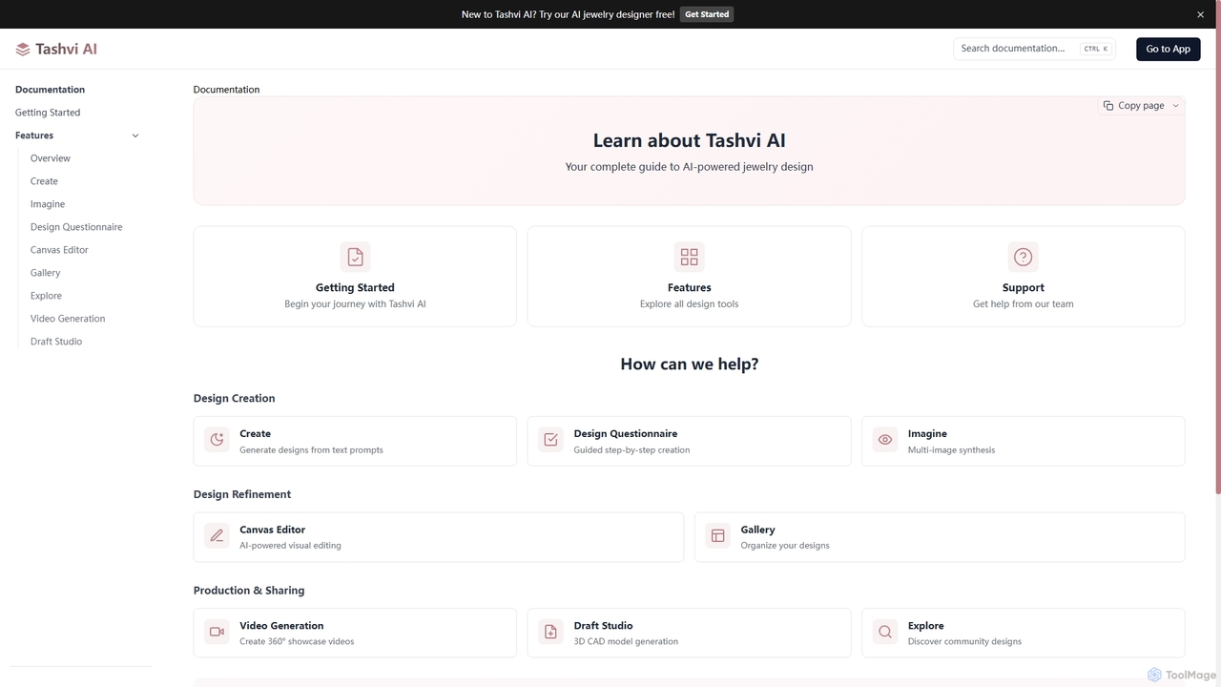Image resolution: width=1221 pixels, height=687 pixels.
Task: Click the Get Started banner button
Action: point(707,14)
